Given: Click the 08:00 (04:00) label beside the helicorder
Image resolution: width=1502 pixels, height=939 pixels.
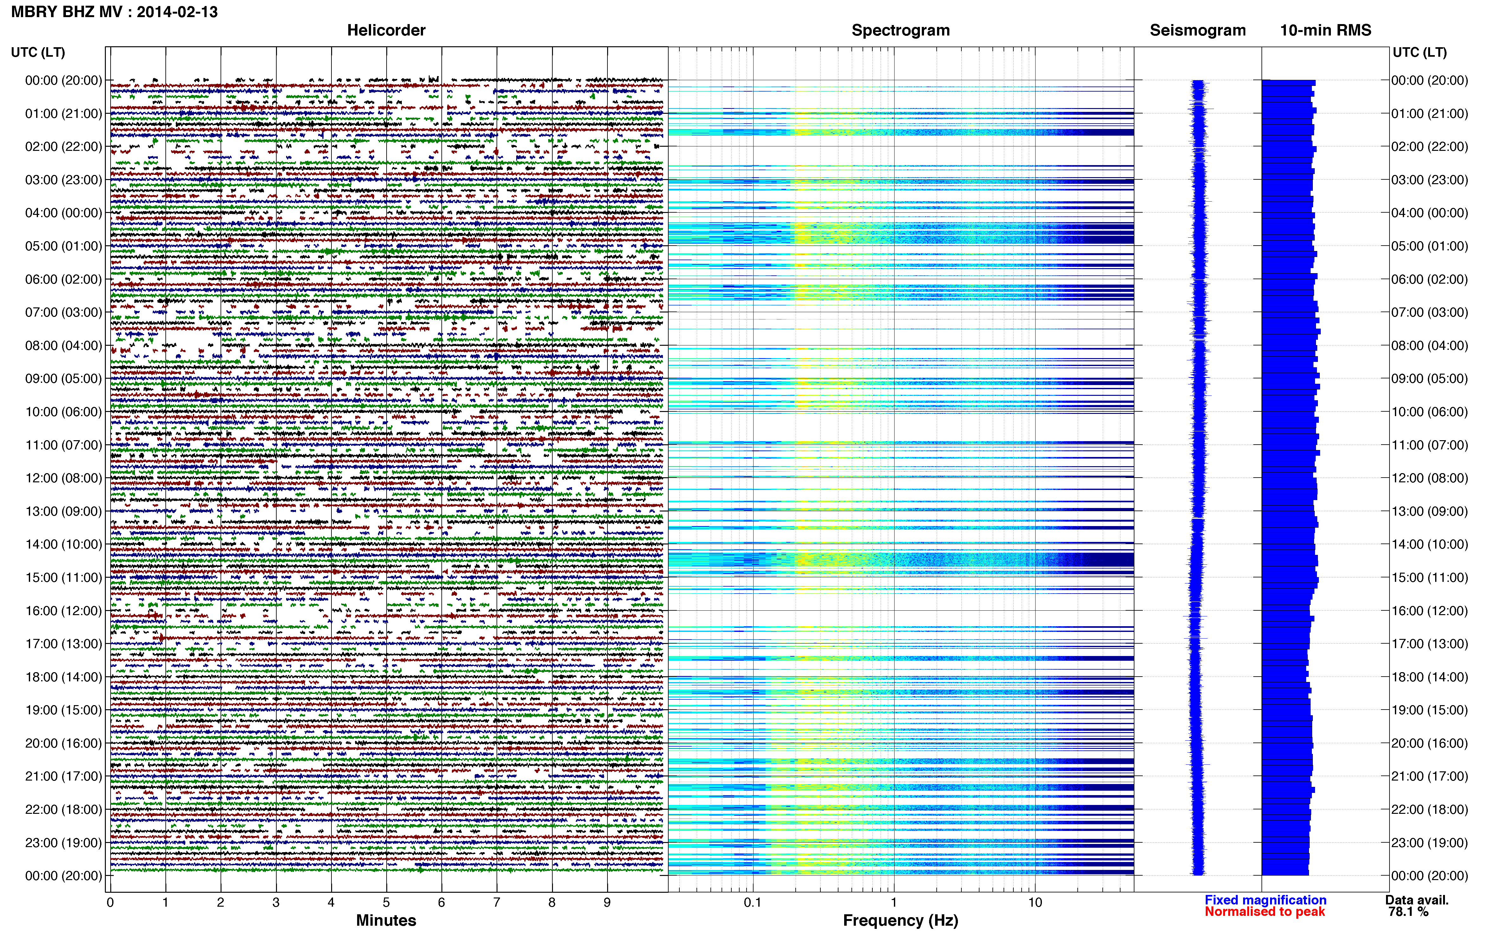Looking at the screenshot, I should point(63,345).
